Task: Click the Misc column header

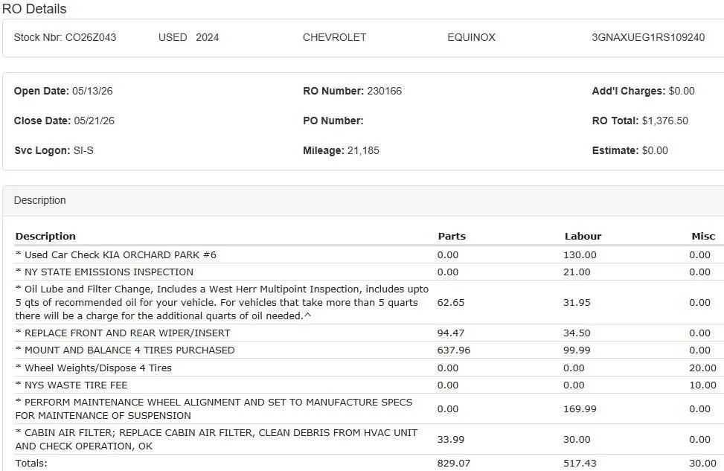Action: (703, 236)
